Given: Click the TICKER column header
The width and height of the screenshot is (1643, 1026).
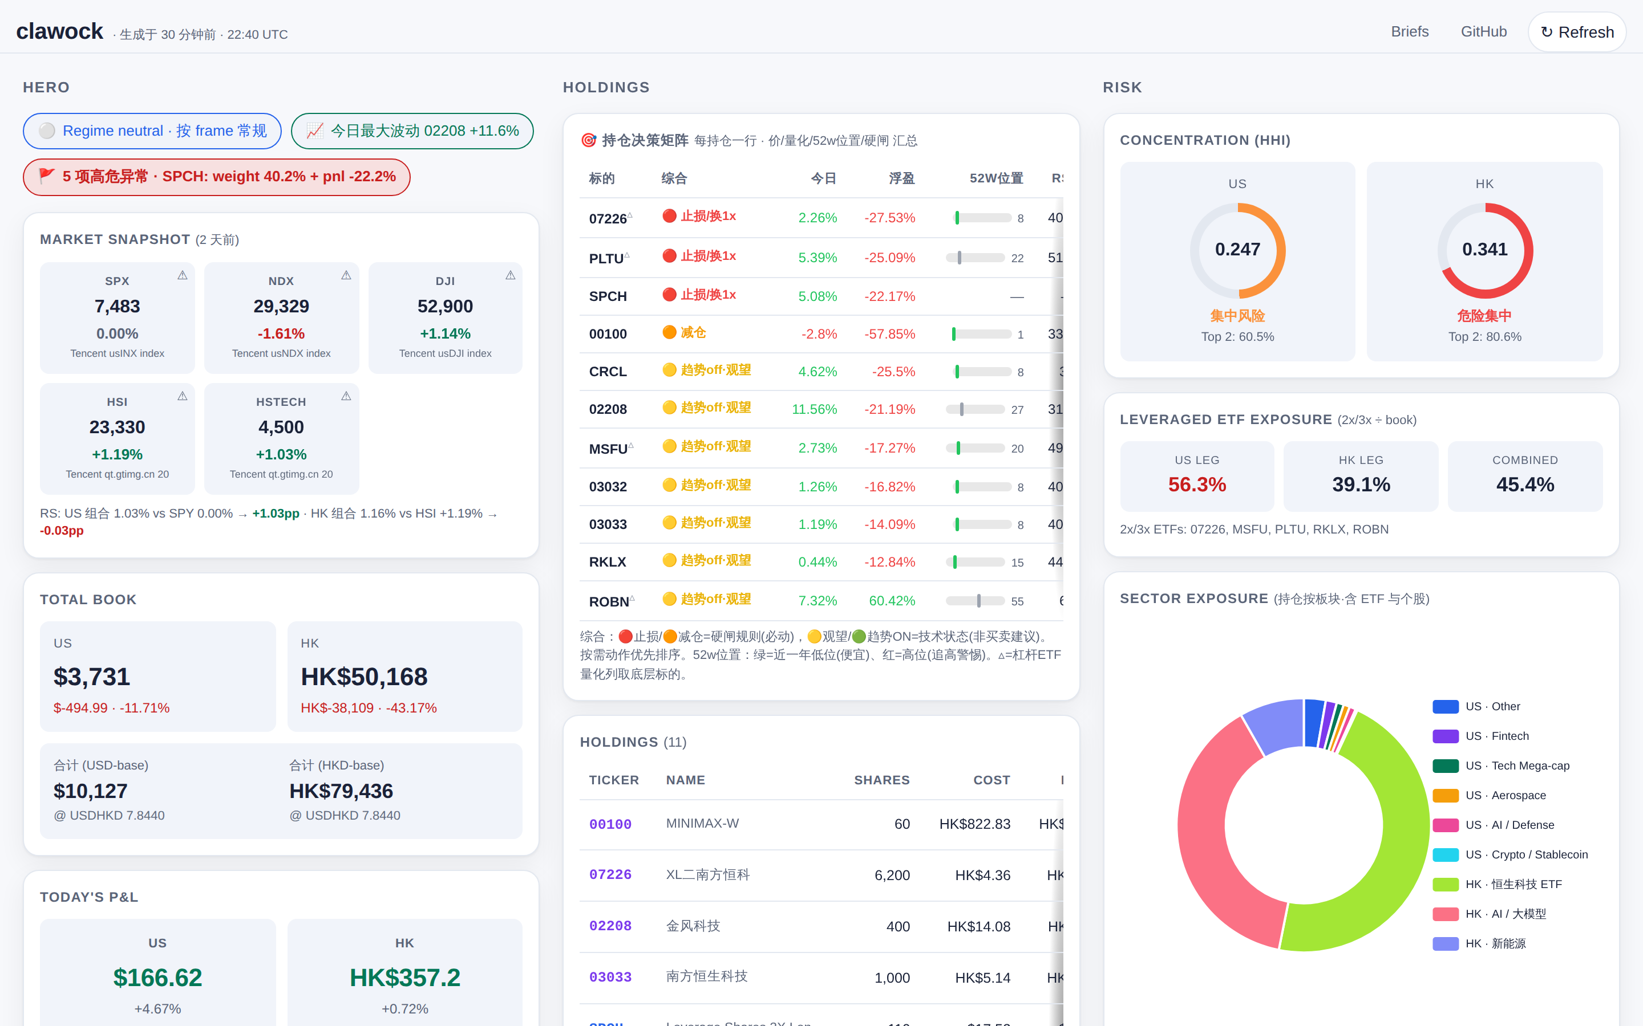Looking at the screenshot, I should click(x=614, y=780).
